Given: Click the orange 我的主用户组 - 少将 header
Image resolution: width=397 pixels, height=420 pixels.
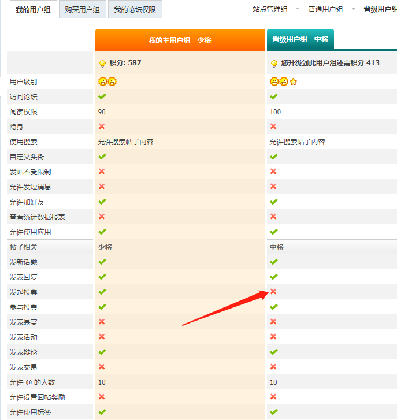Looking at the screenshot, I should click(x=180, y=40).
